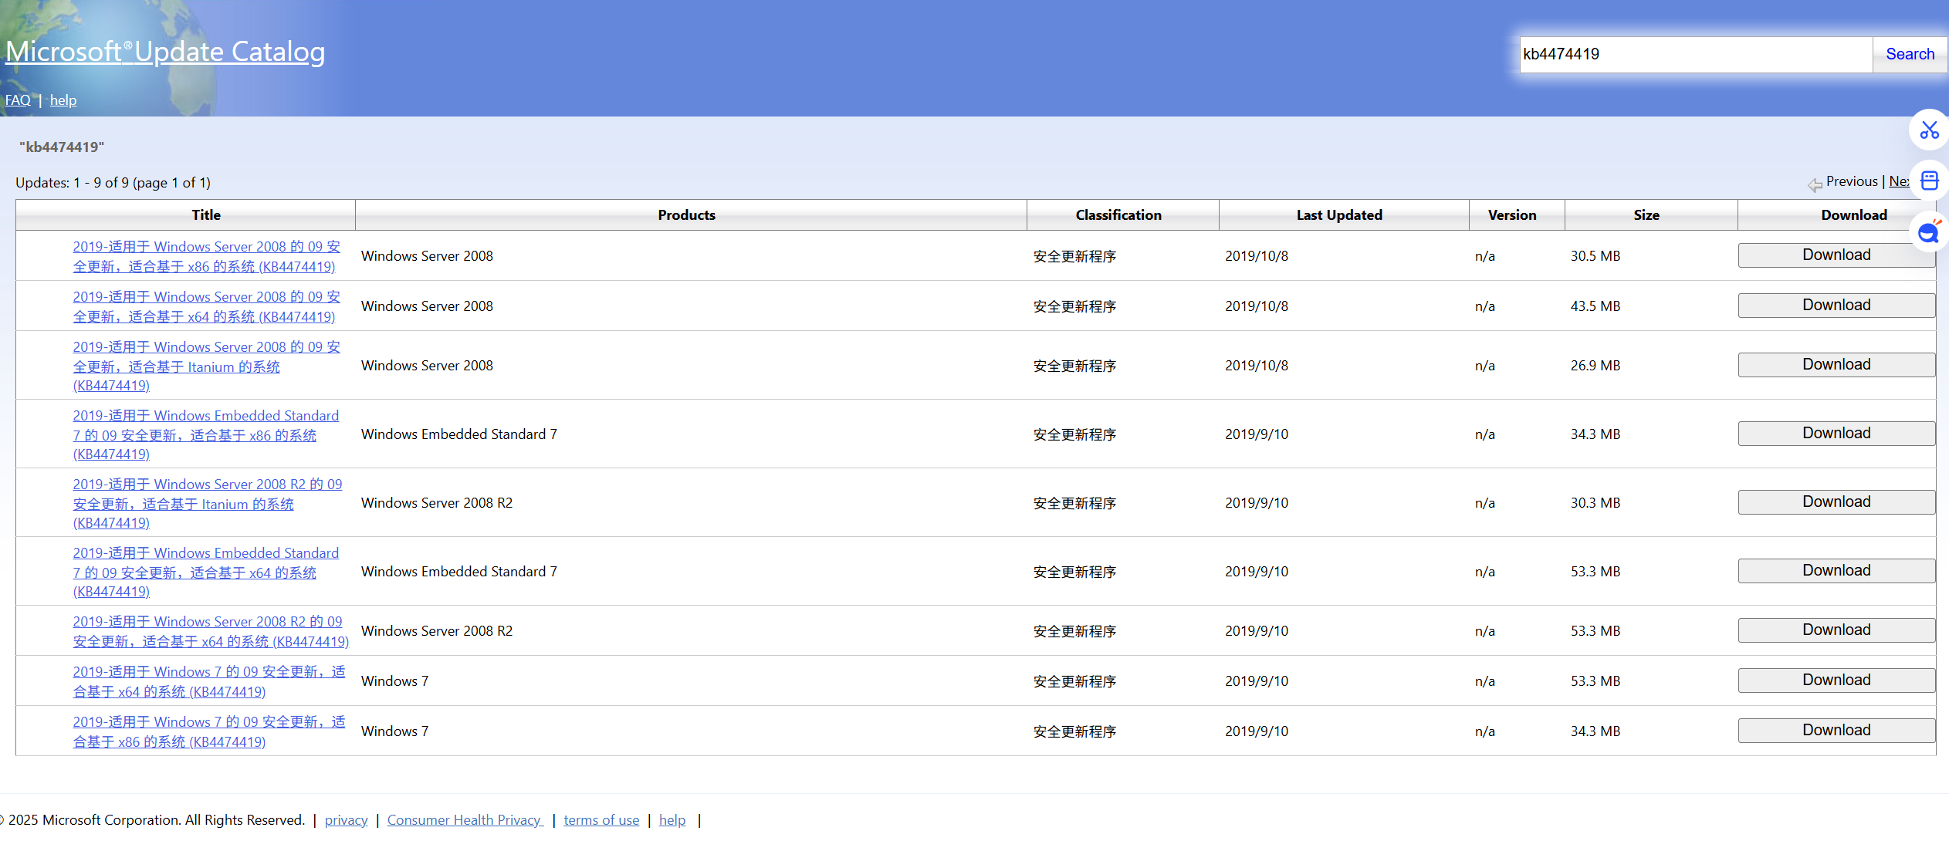Open the FAQ link in header
Image resolution: width=1949 pixels, height=851 pixels.
pos(18,100)
